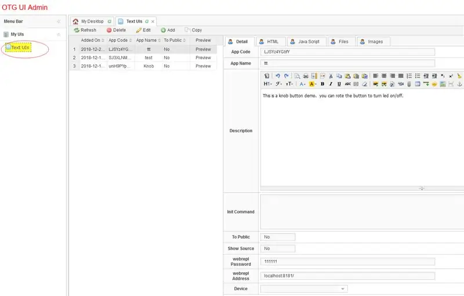Select Text UIs in the menu tree

18,48
